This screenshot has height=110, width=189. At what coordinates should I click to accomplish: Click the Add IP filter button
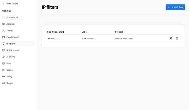tap(175, 7)
